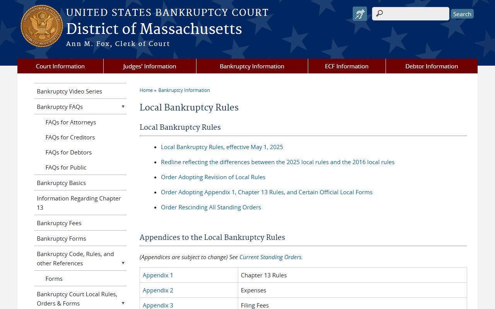Viewport: 495px width, 309px height.
Task: Open the Debtor Information menu
Action: 432,66
